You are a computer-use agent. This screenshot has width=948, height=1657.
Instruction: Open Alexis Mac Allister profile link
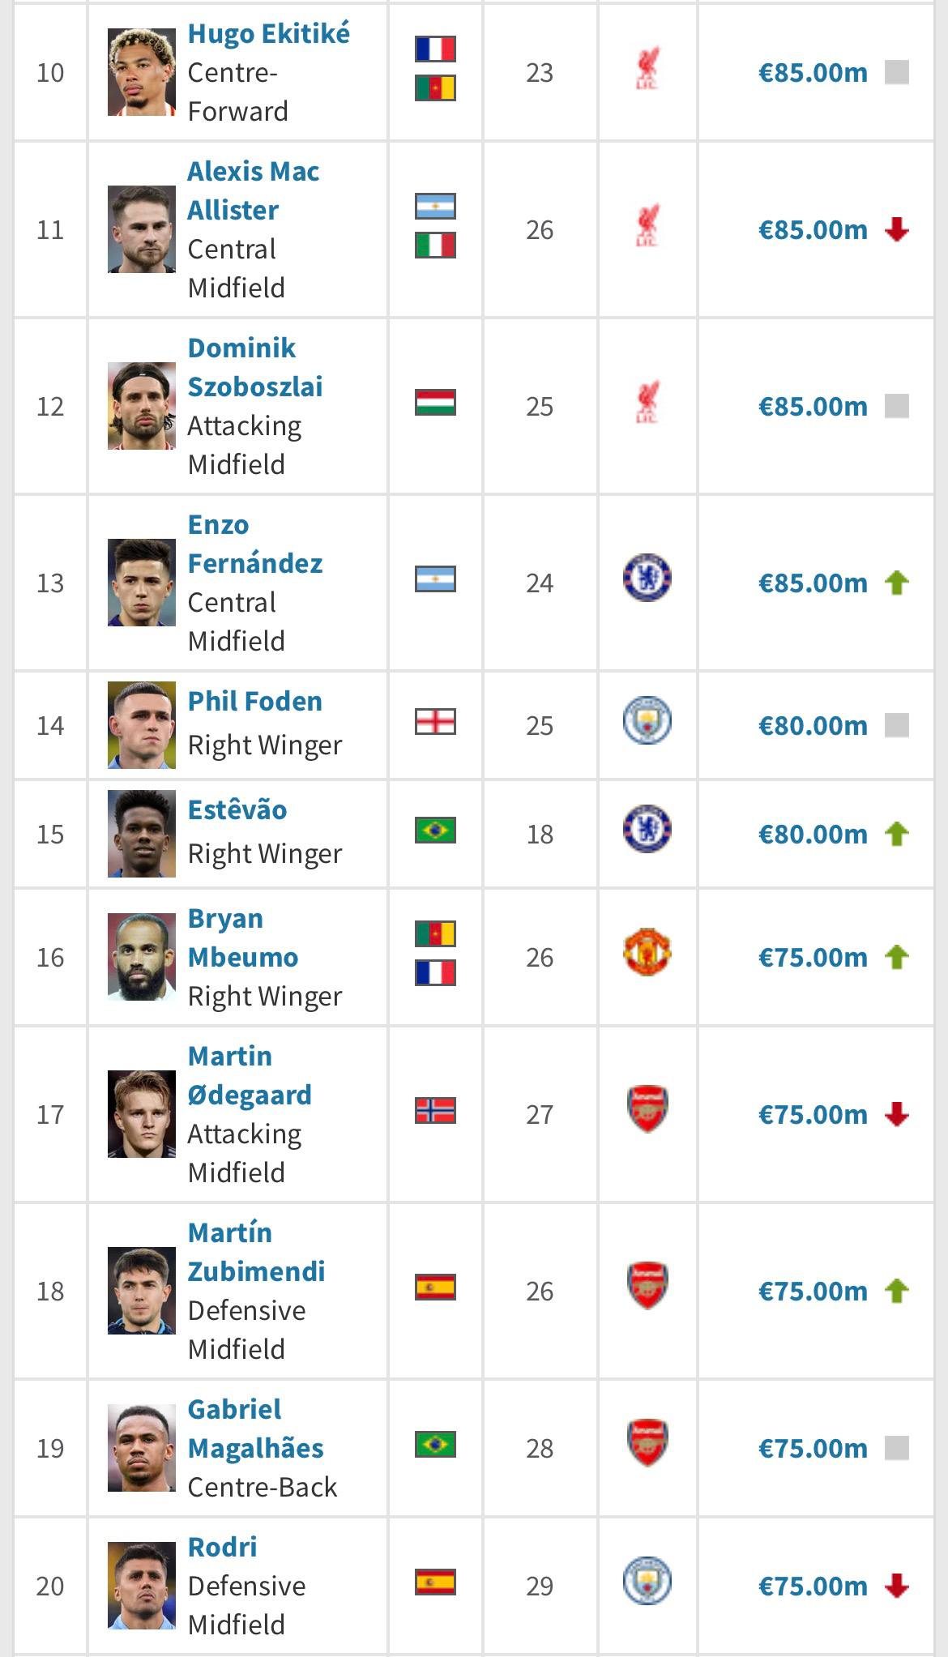(x=253, y=191)
